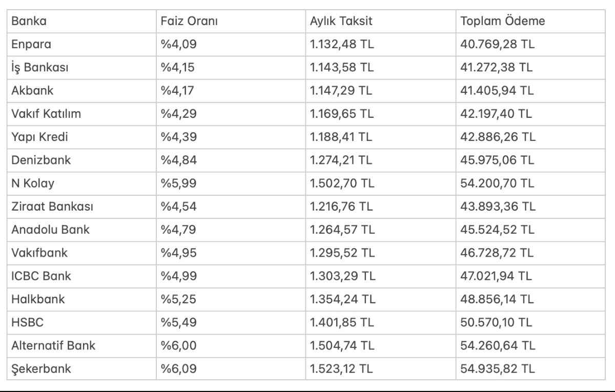Select the Vakıfbank name cell
Viewport: 615px width, 392px height.
[x=39, y=253]
